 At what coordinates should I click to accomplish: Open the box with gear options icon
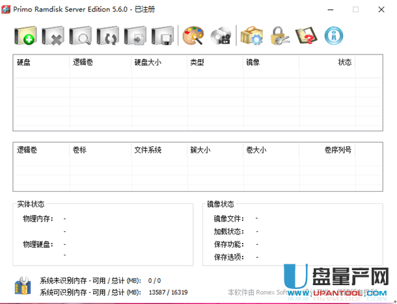point(251,36)
